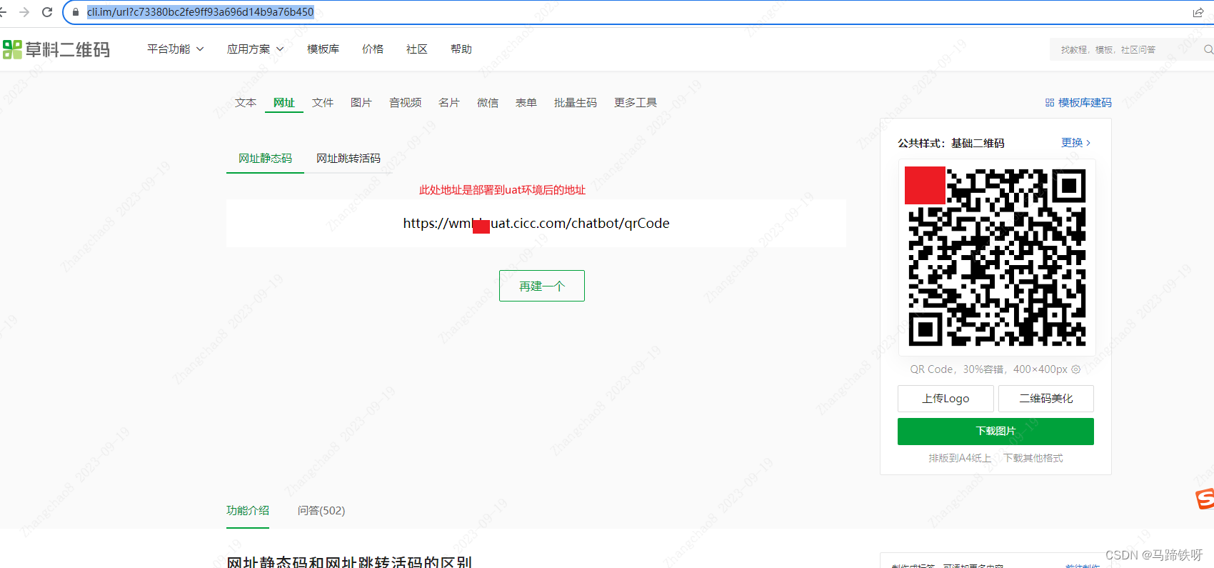This screenshot has height=568, width=1214.
Task: Open the 功能介绍 tab
Action: tap(248, 511)
